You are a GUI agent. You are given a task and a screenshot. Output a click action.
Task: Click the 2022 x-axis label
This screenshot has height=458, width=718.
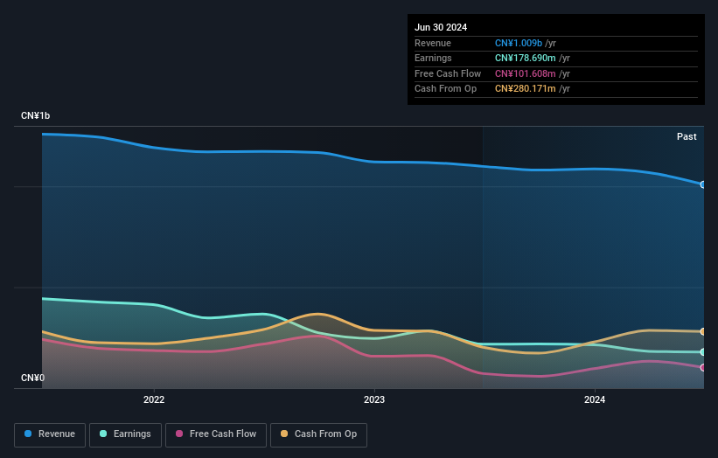(154, 399)
